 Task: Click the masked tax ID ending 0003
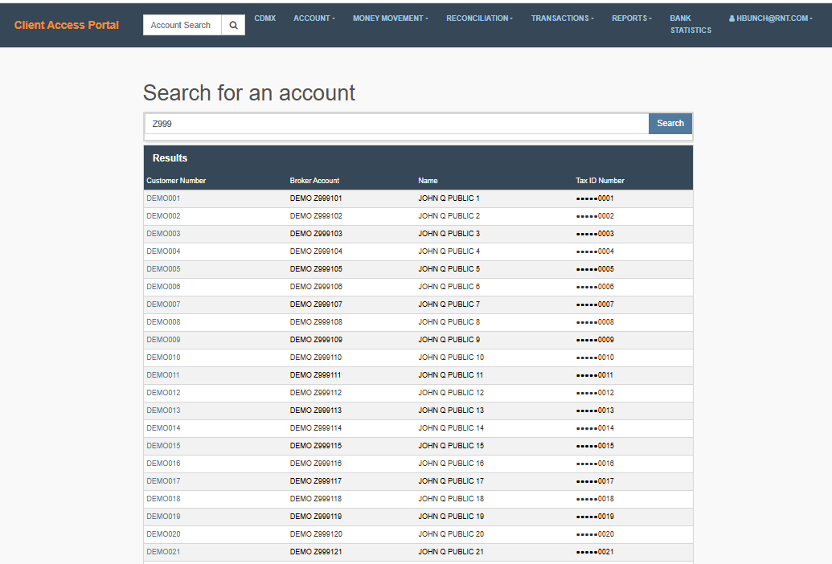tap(595, 234)
